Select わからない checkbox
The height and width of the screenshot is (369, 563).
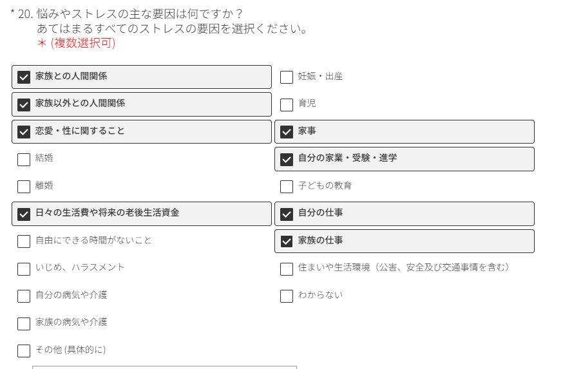click(287, 296)
